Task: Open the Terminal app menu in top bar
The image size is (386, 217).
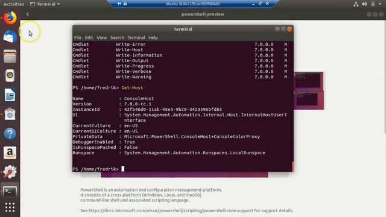Action: pos(45,4)
